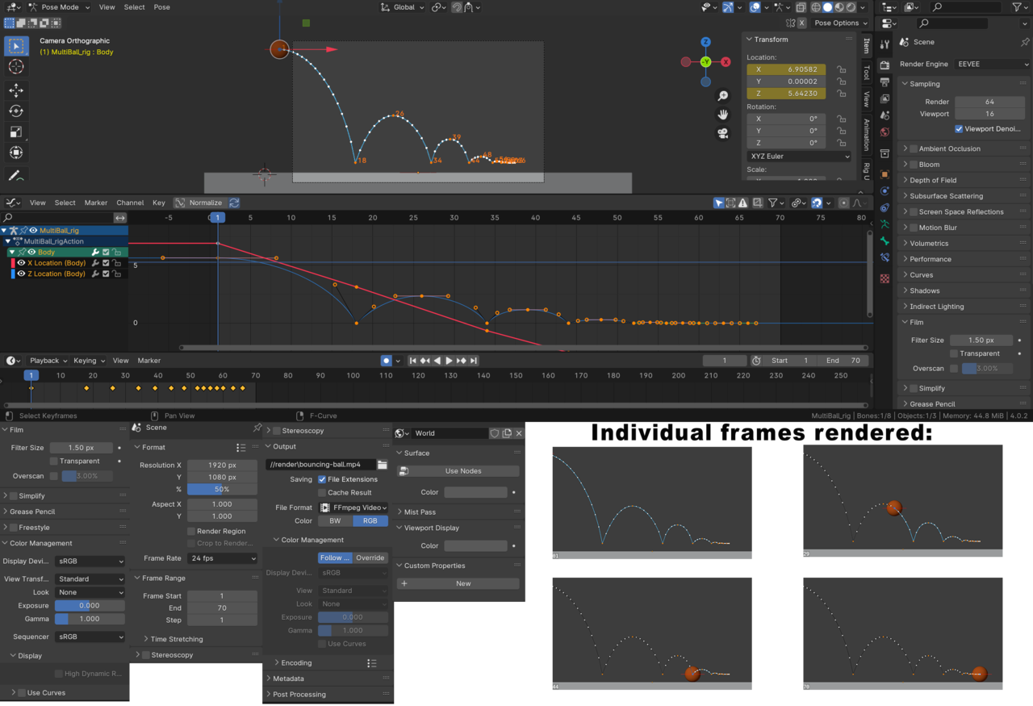
Task: Hide the X Location (Body) curve
Action: 21,263
